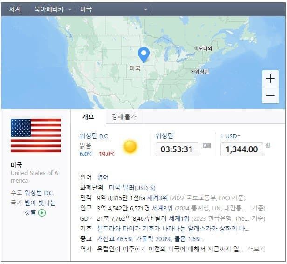
Task: Click the United States flag image
Action: pos(35,135)
